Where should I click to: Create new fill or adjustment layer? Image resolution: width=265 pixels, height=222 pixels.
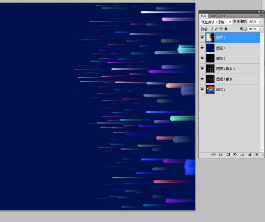pos(235,154)
